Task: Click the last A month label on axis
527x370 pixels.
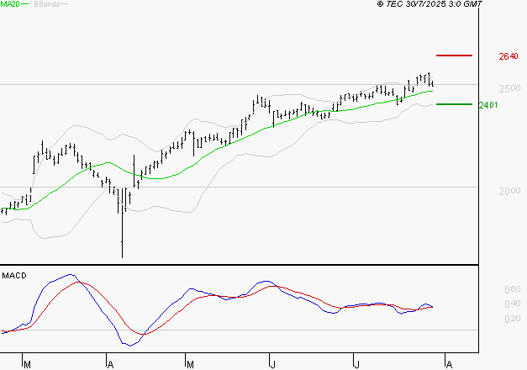Action: [x=449, y=364]
